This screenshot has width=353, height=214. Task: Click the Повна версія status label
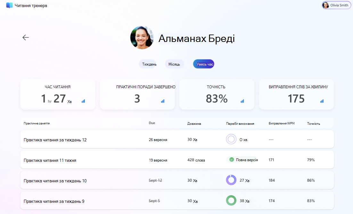pos(247,160)
